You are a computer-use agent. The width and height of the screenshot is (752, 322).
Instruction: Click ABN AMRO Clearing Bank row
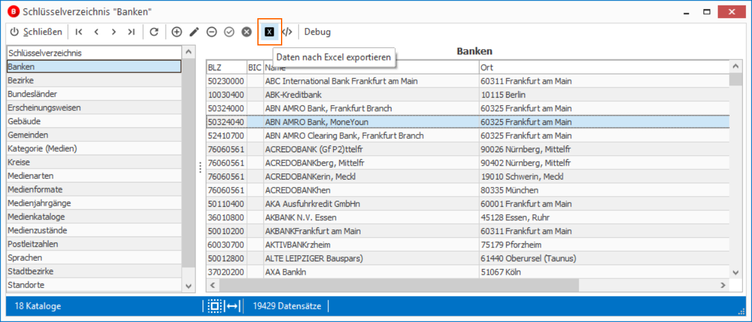pyautogui.click(x=467, y=135)
